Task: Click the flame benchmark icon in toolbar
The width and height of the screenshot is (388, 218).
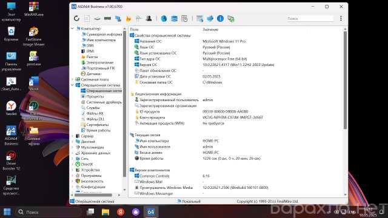Action: coord(129,18)
